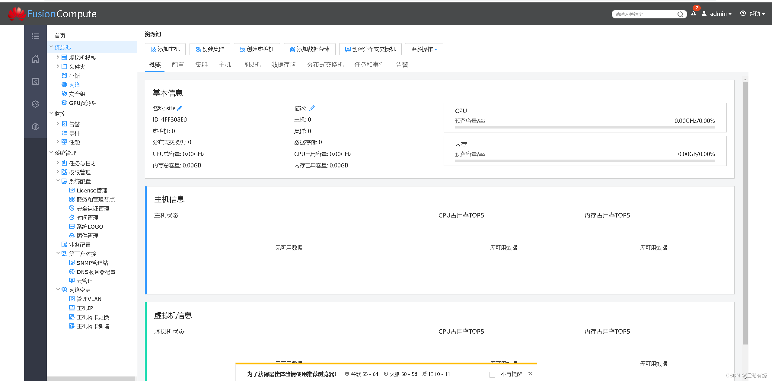The height and width of the screenshot is (381, 772).
Task: Open the home icon in dark sidebar
Action: coord(35,59)
